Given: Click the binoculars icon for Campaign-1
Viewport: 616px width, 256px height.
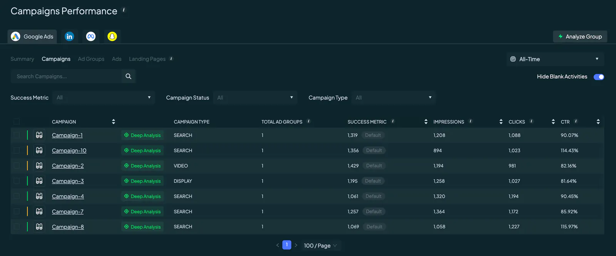Looking at the screenshot, I should coord(39,135).
